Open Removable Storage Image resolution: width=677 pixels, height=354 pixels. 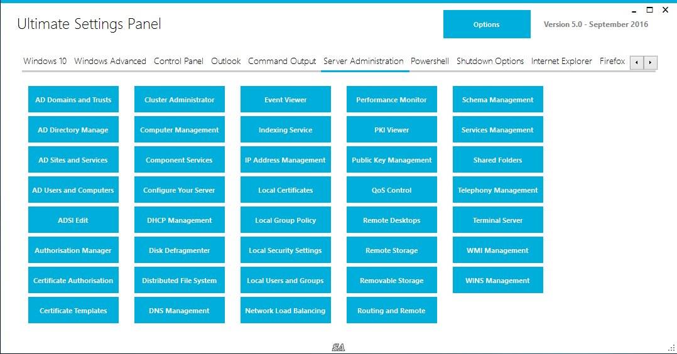tap(392, 280)
